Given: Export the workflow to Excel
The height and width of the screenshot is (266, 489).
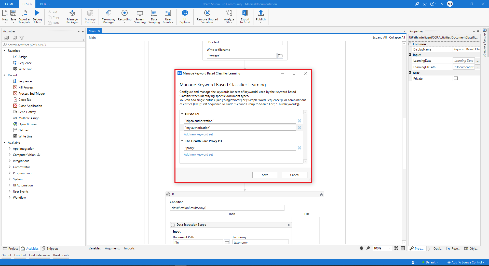Looking at the screenshot, I should [245, 17].
